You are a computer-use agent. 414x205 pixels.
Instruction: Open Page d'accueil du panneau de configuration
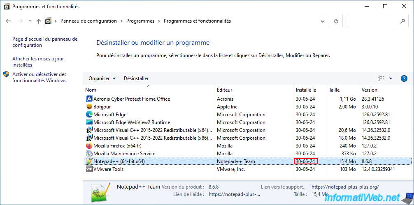[45, 42]
